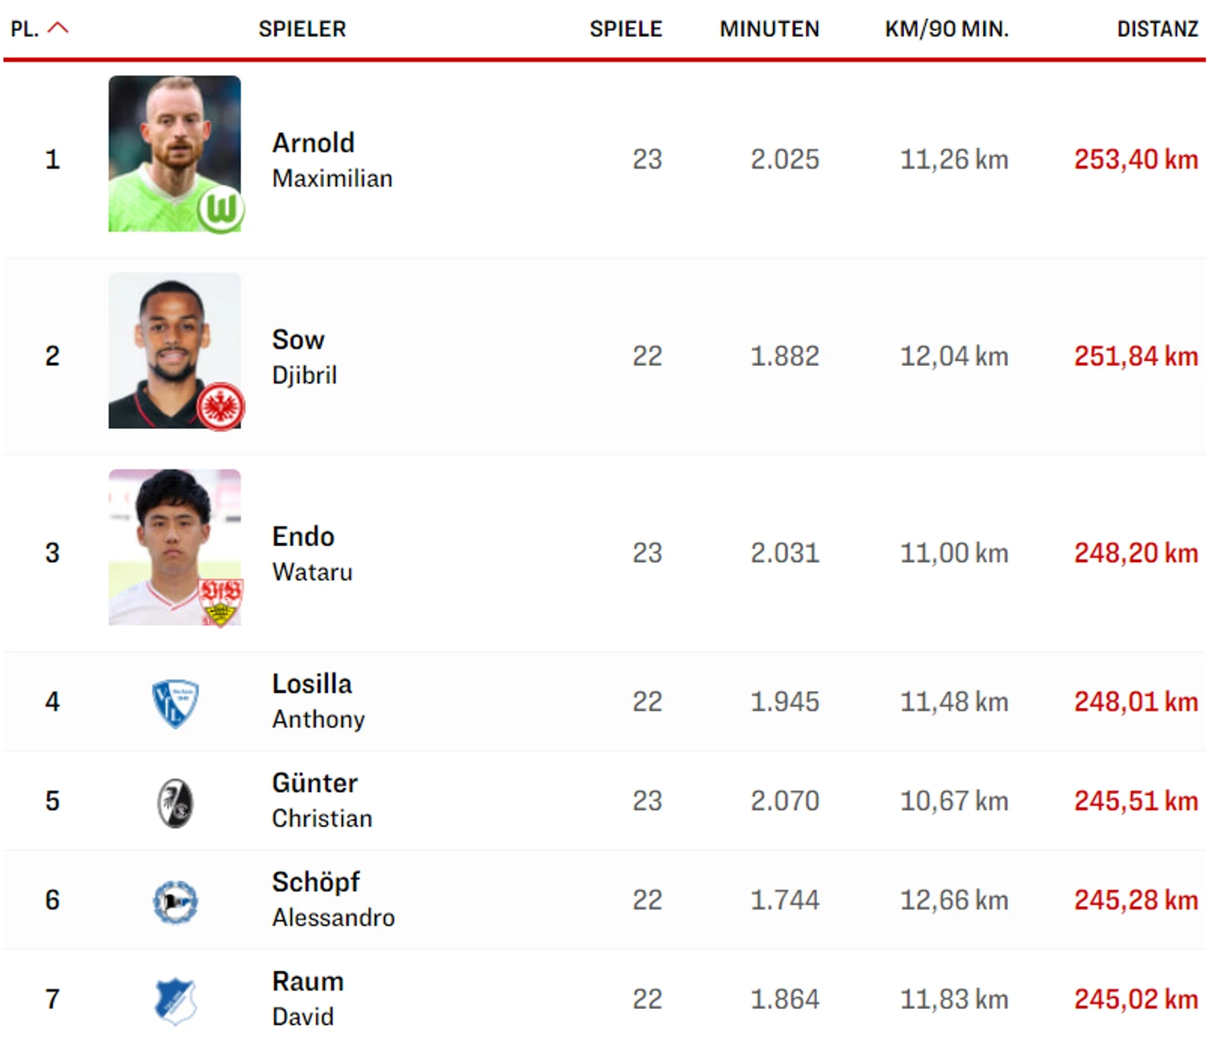Click the Arminia Bielefeld crest icon
The image size is (1231, 1046).
point(175,901)
